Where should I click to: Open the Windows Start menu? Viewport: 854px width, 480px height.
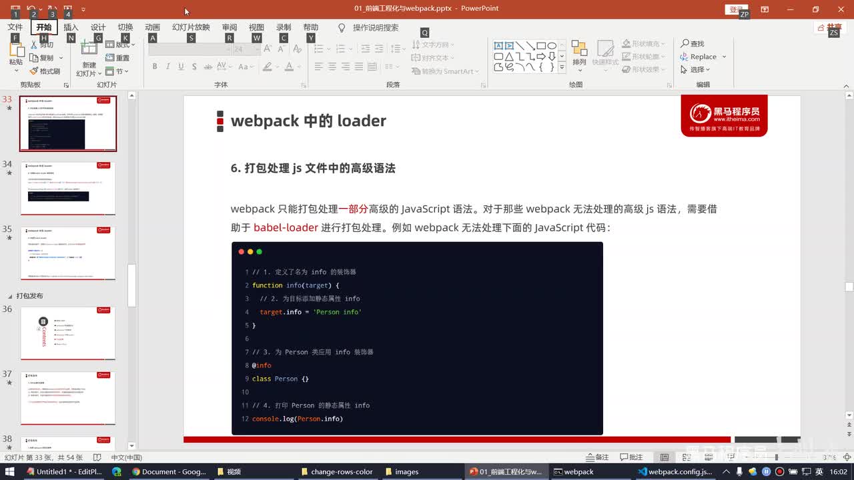[9, 471]
